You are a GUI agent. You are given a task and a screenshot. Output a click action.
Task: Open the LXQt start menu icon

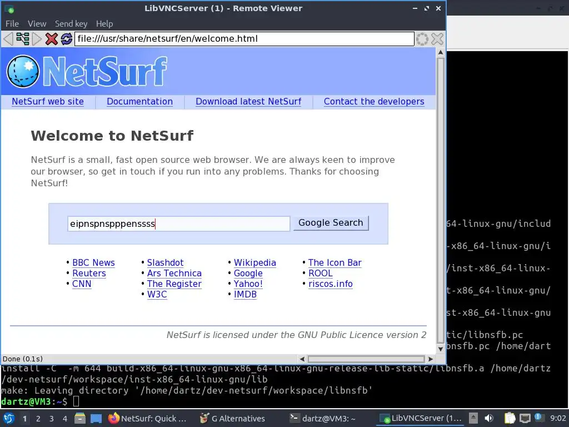pos(9,418)
